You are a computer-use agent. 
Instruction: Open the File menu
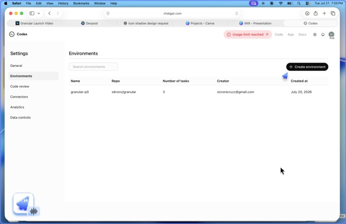(x=28, y=3)
